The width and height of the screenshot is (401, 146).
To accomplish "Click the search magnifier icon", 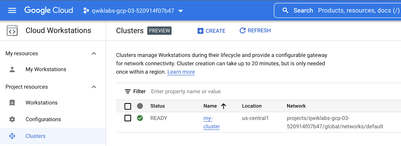I will [x=285, y=10].
